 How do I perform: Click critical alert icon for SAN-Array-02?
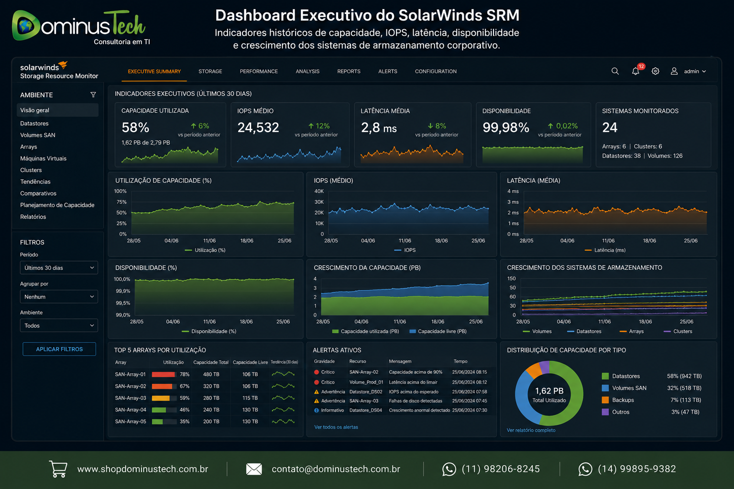tap(317, 372)
